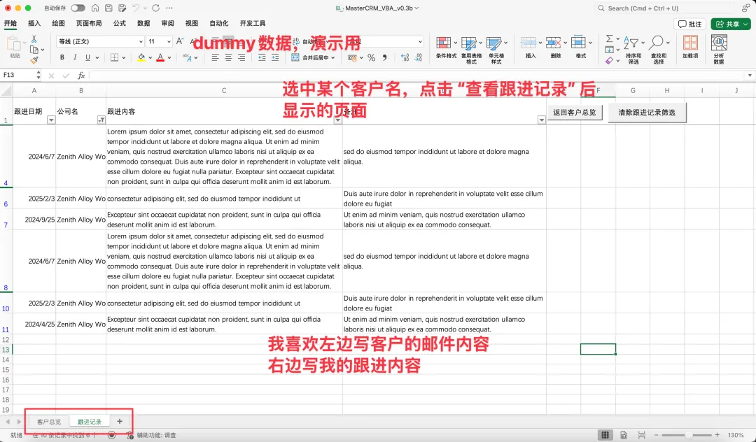
Task: Click the Percent Style icon
Action: [x=371, y=57]
